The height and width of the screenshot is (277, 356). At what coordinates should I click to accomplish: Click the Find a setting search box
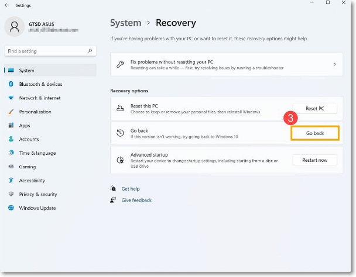pyautogui.click(x=46, y=51)
